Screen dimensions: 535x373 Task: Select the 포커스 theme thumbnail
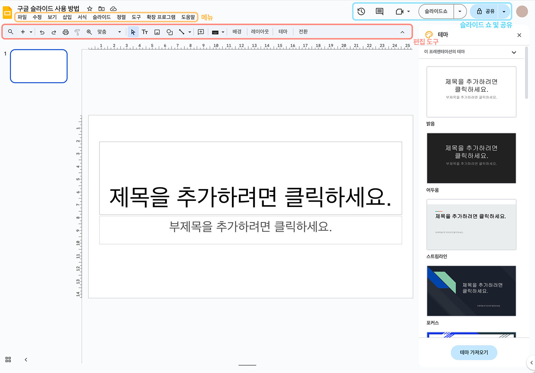472,291
